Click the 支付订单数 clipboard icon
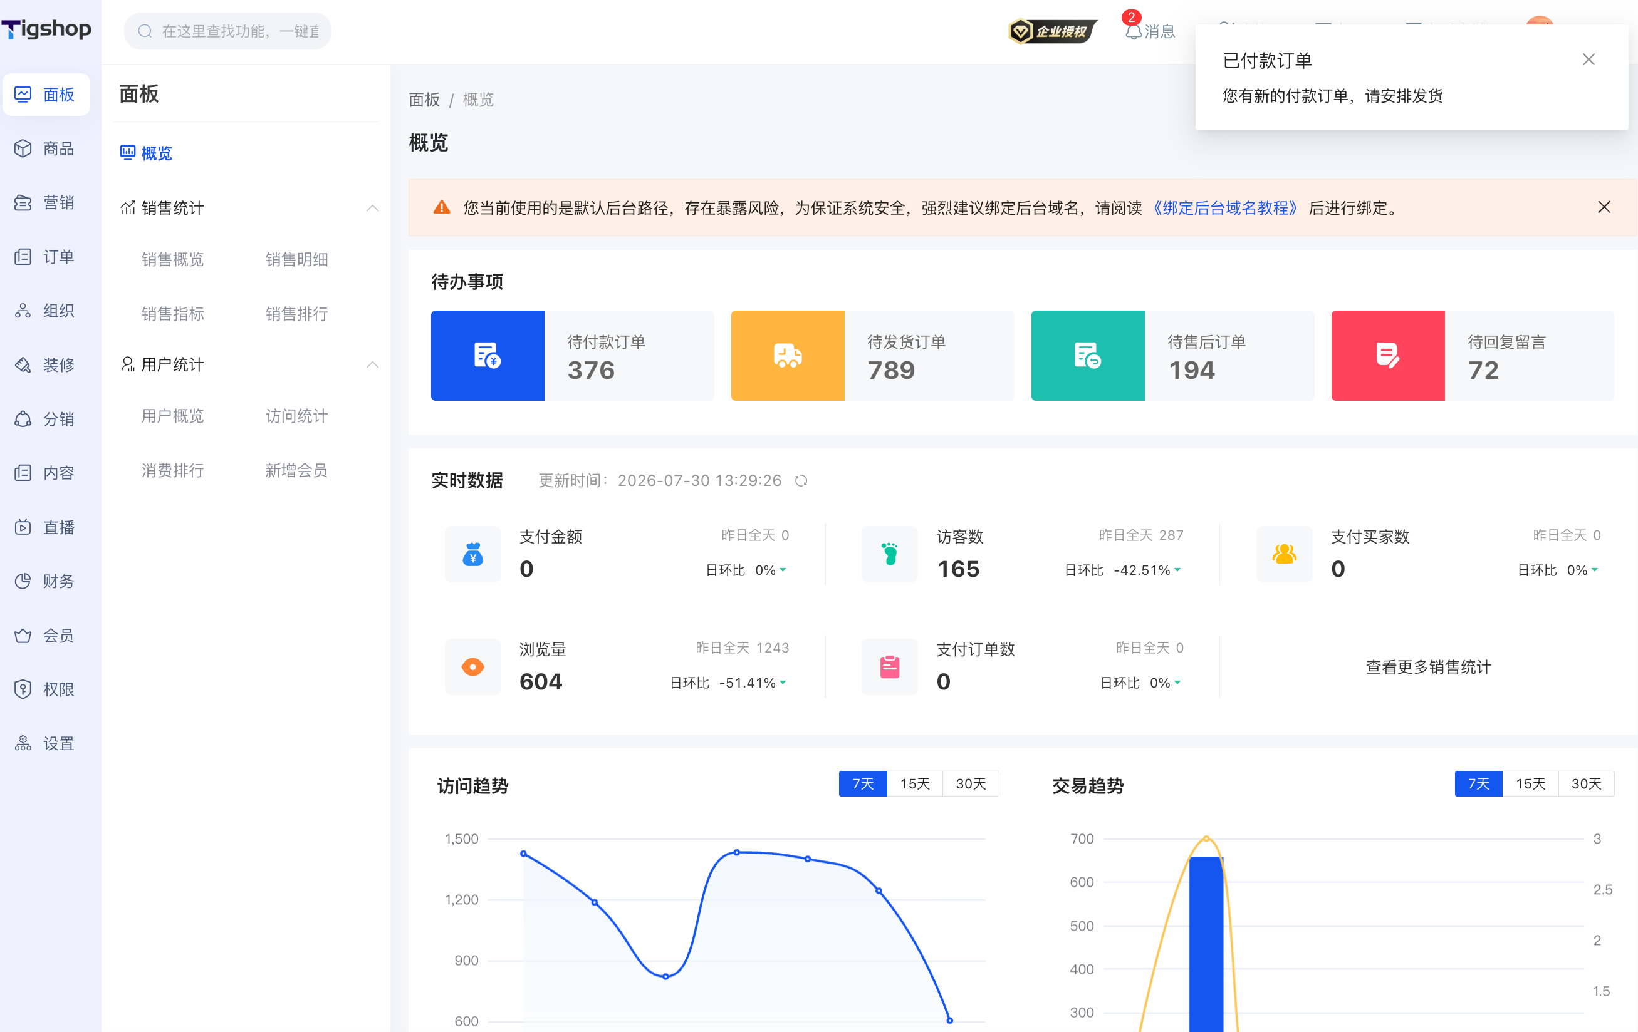The image size is (1638, 1032). [890, 667]
